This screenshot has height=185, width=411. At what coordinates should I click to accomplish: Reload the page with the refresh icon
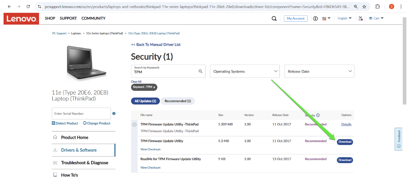[28, 6]
